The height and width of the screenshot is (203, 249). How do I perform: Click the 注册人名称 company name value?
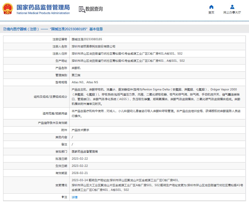coord(93,46)
